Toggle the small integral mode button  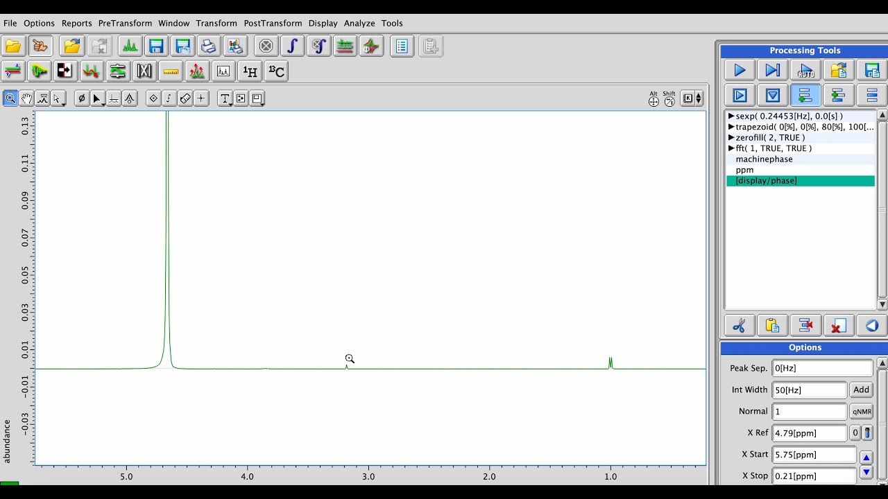click(169, 98)
